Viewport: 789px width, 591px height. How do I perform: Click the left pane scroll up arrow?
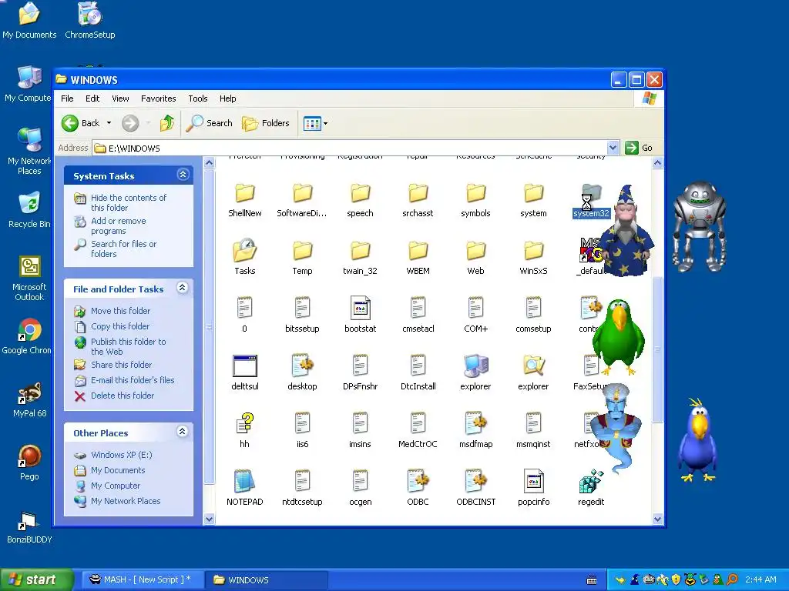coord(210,163)
